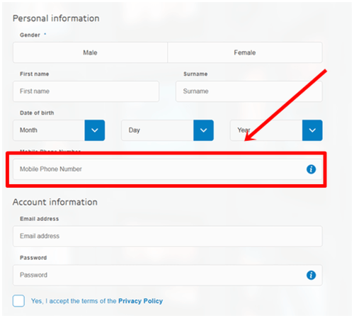Click the Personal information heading
The image size is (354, 318).
(x=56, y=18)
